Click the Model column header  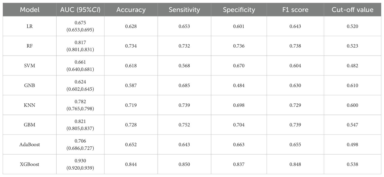pyautogui.click(x=30, y=10)
